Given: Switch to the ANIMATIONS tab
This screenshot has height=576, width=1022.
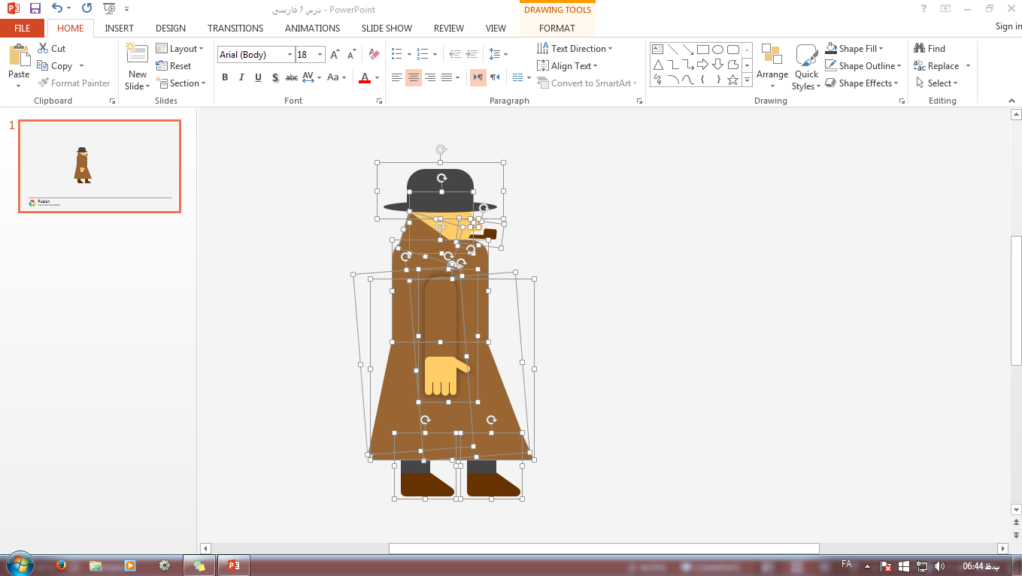Looking at the screenshot, I should tap(312, 29).
